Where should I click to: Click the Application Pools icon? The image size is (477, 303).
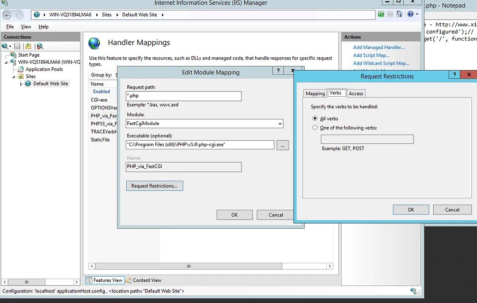(x=21, y=70)
